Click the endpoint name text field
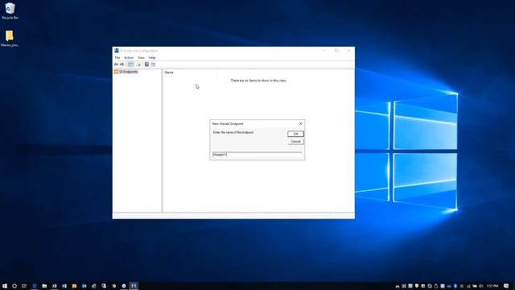 [257, 155]
